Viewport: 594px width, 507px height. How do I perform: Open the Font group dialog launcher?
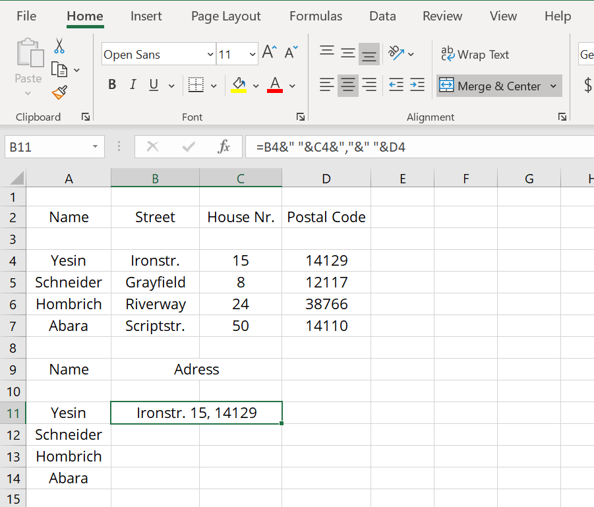300,117
